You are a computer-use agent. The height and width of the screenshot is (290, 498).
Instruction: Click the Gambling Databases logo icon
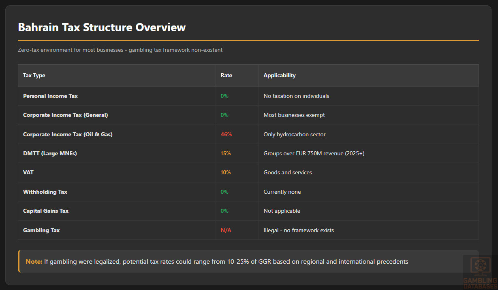coord(480,266)
